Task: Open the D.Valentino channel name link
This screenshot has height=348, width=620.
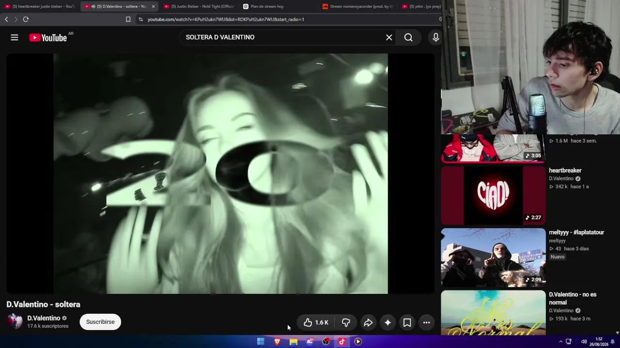Action: (44, 318)
